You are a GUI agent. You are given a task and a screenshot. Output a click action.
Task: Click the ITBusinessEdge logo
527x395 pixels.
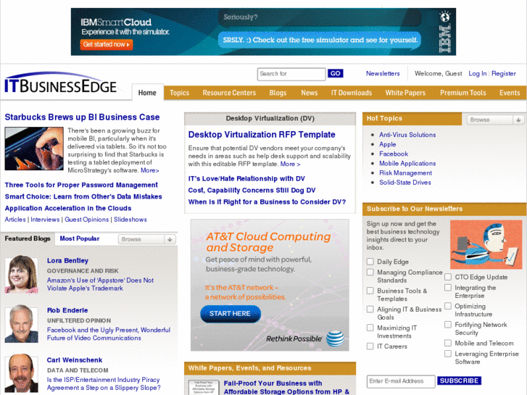60,83
